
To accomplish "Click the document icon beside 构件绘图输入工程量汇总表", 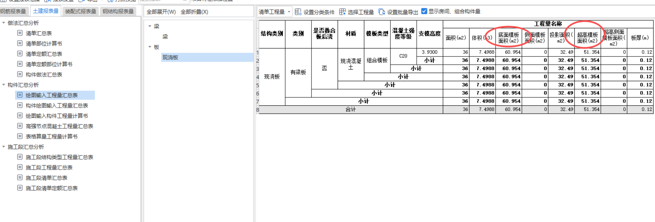I will (x=20, y=105).
